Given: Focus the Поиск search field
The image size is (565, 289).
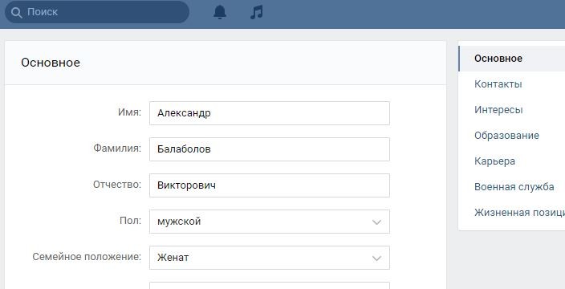Looking at the screenshot, I should pyautogui.click(x=97, y=12).
